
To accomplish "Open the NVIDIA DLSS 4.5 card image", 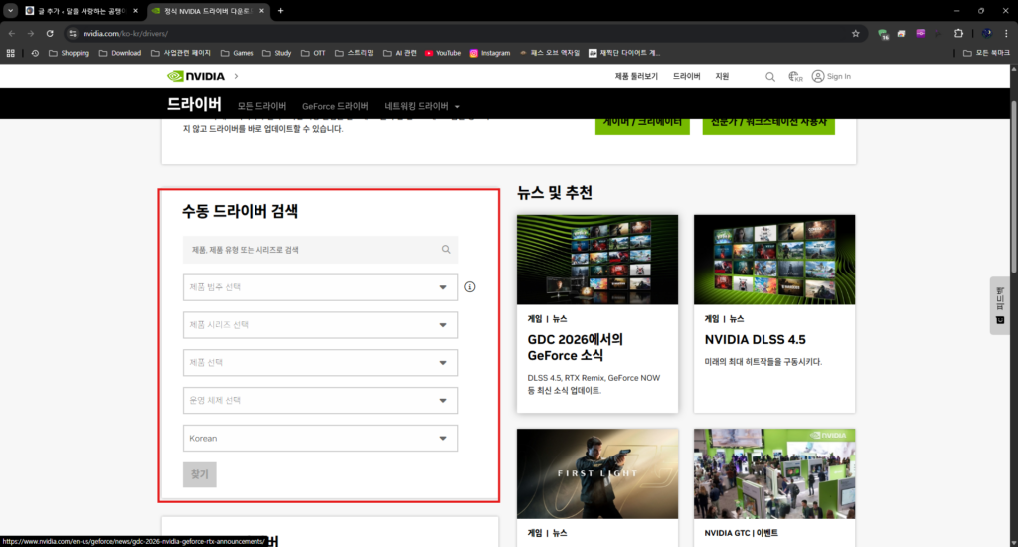I will tap(774, 260).
